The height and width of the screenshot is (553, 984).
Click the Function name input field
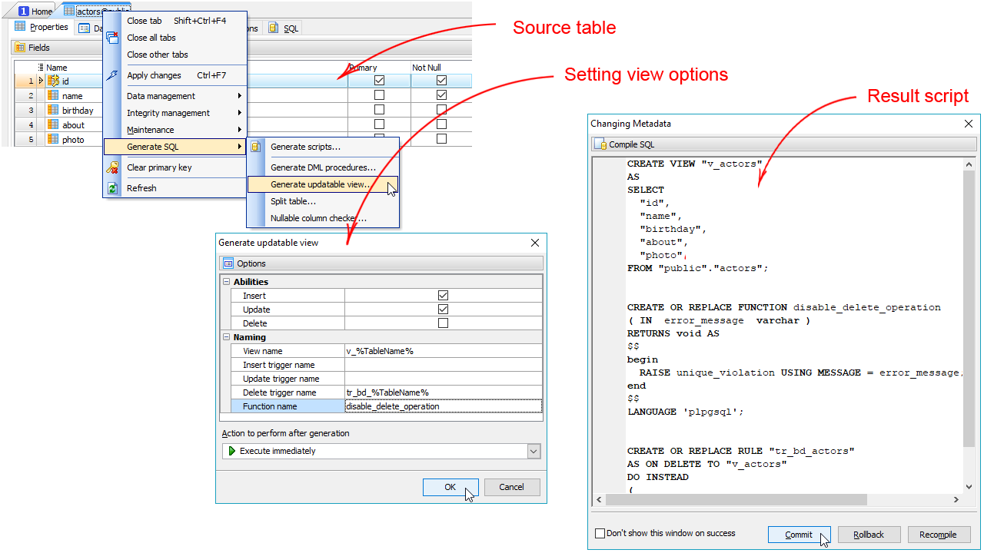tap(443, 406)
